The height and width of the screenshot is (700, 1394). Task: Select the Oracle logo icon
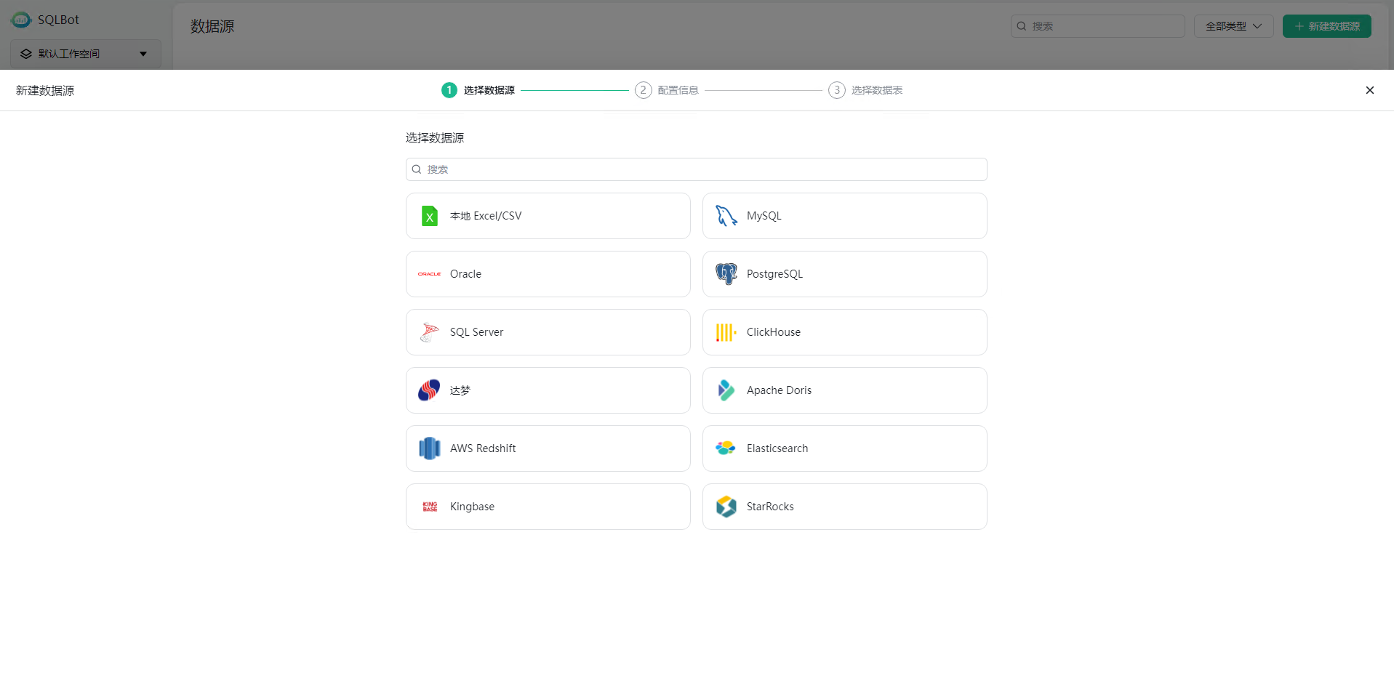point(429,274)
